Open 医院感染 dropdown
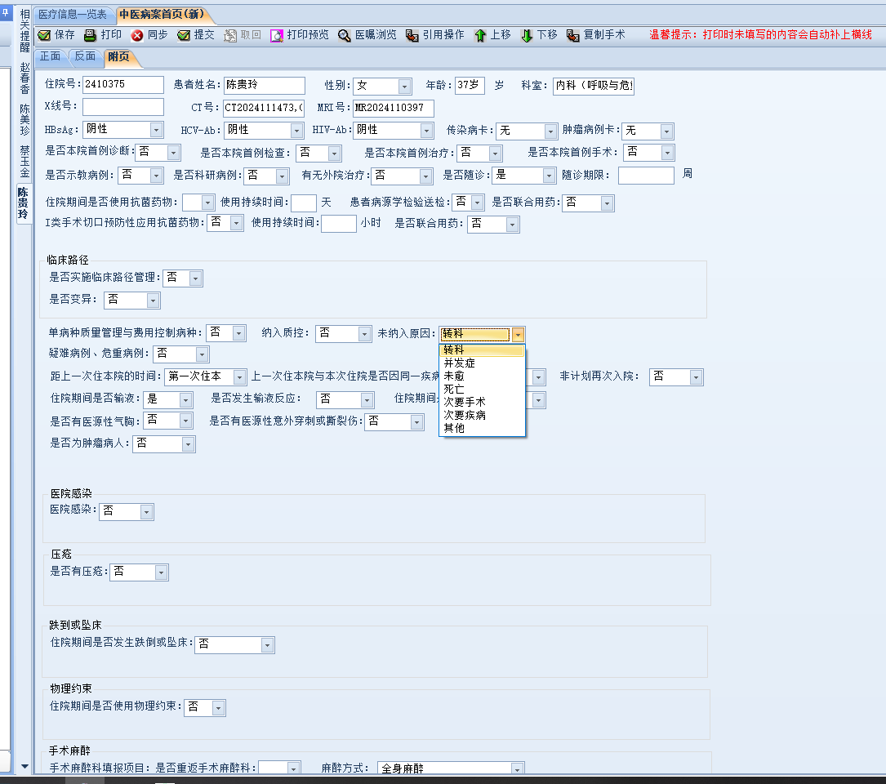886x784 pixels. (146, 512)
